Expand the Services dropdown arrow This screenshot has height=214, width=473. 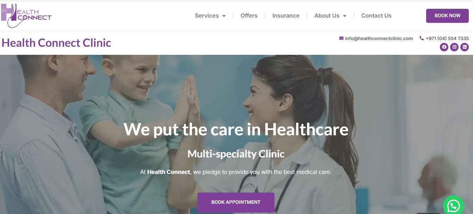pos(224,16)
